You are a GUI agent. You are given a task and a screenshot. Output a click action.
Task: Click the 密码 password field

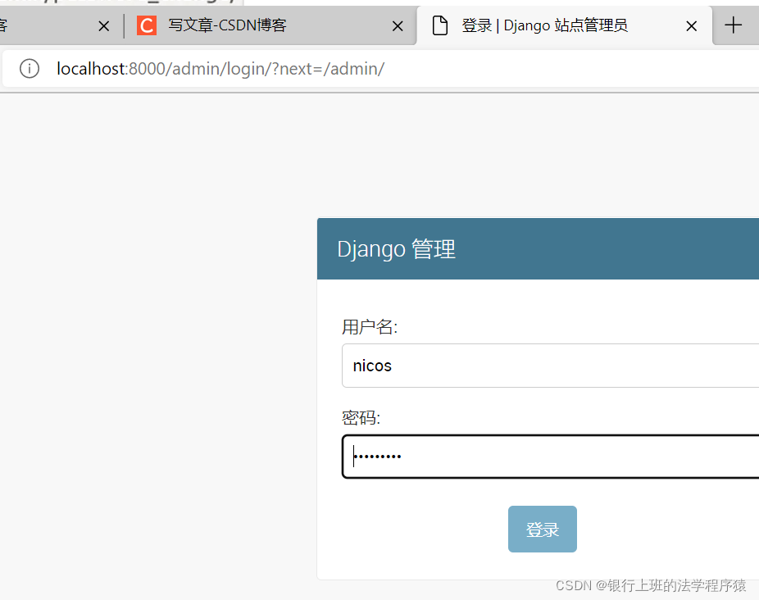click(x=550, y=457)
